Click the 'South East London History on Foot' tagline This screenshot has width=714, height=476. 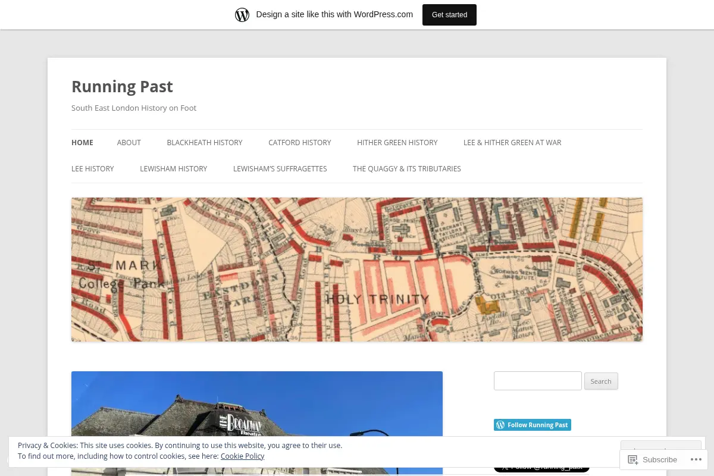[134, 108]
